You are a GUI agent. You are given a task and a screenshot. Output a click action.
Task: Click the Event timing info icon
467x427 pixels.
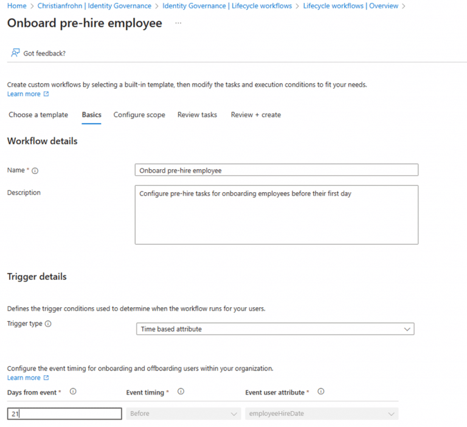[x=181, y=392]
